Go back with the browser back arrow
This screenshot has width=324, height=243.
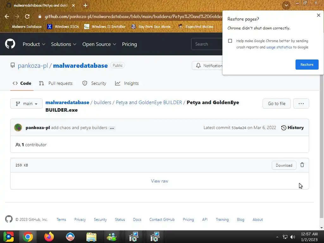point(7,16)
